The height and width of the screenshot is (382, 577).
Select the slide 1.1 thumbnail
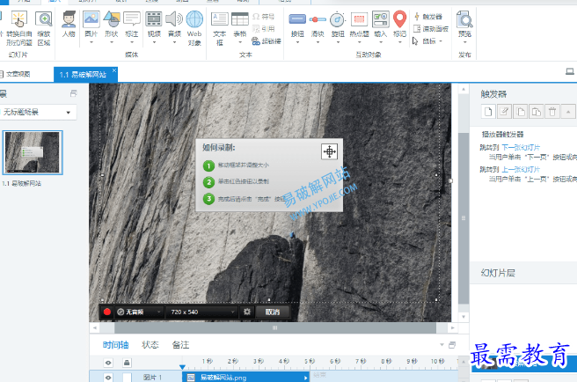(x=33, y=152)
